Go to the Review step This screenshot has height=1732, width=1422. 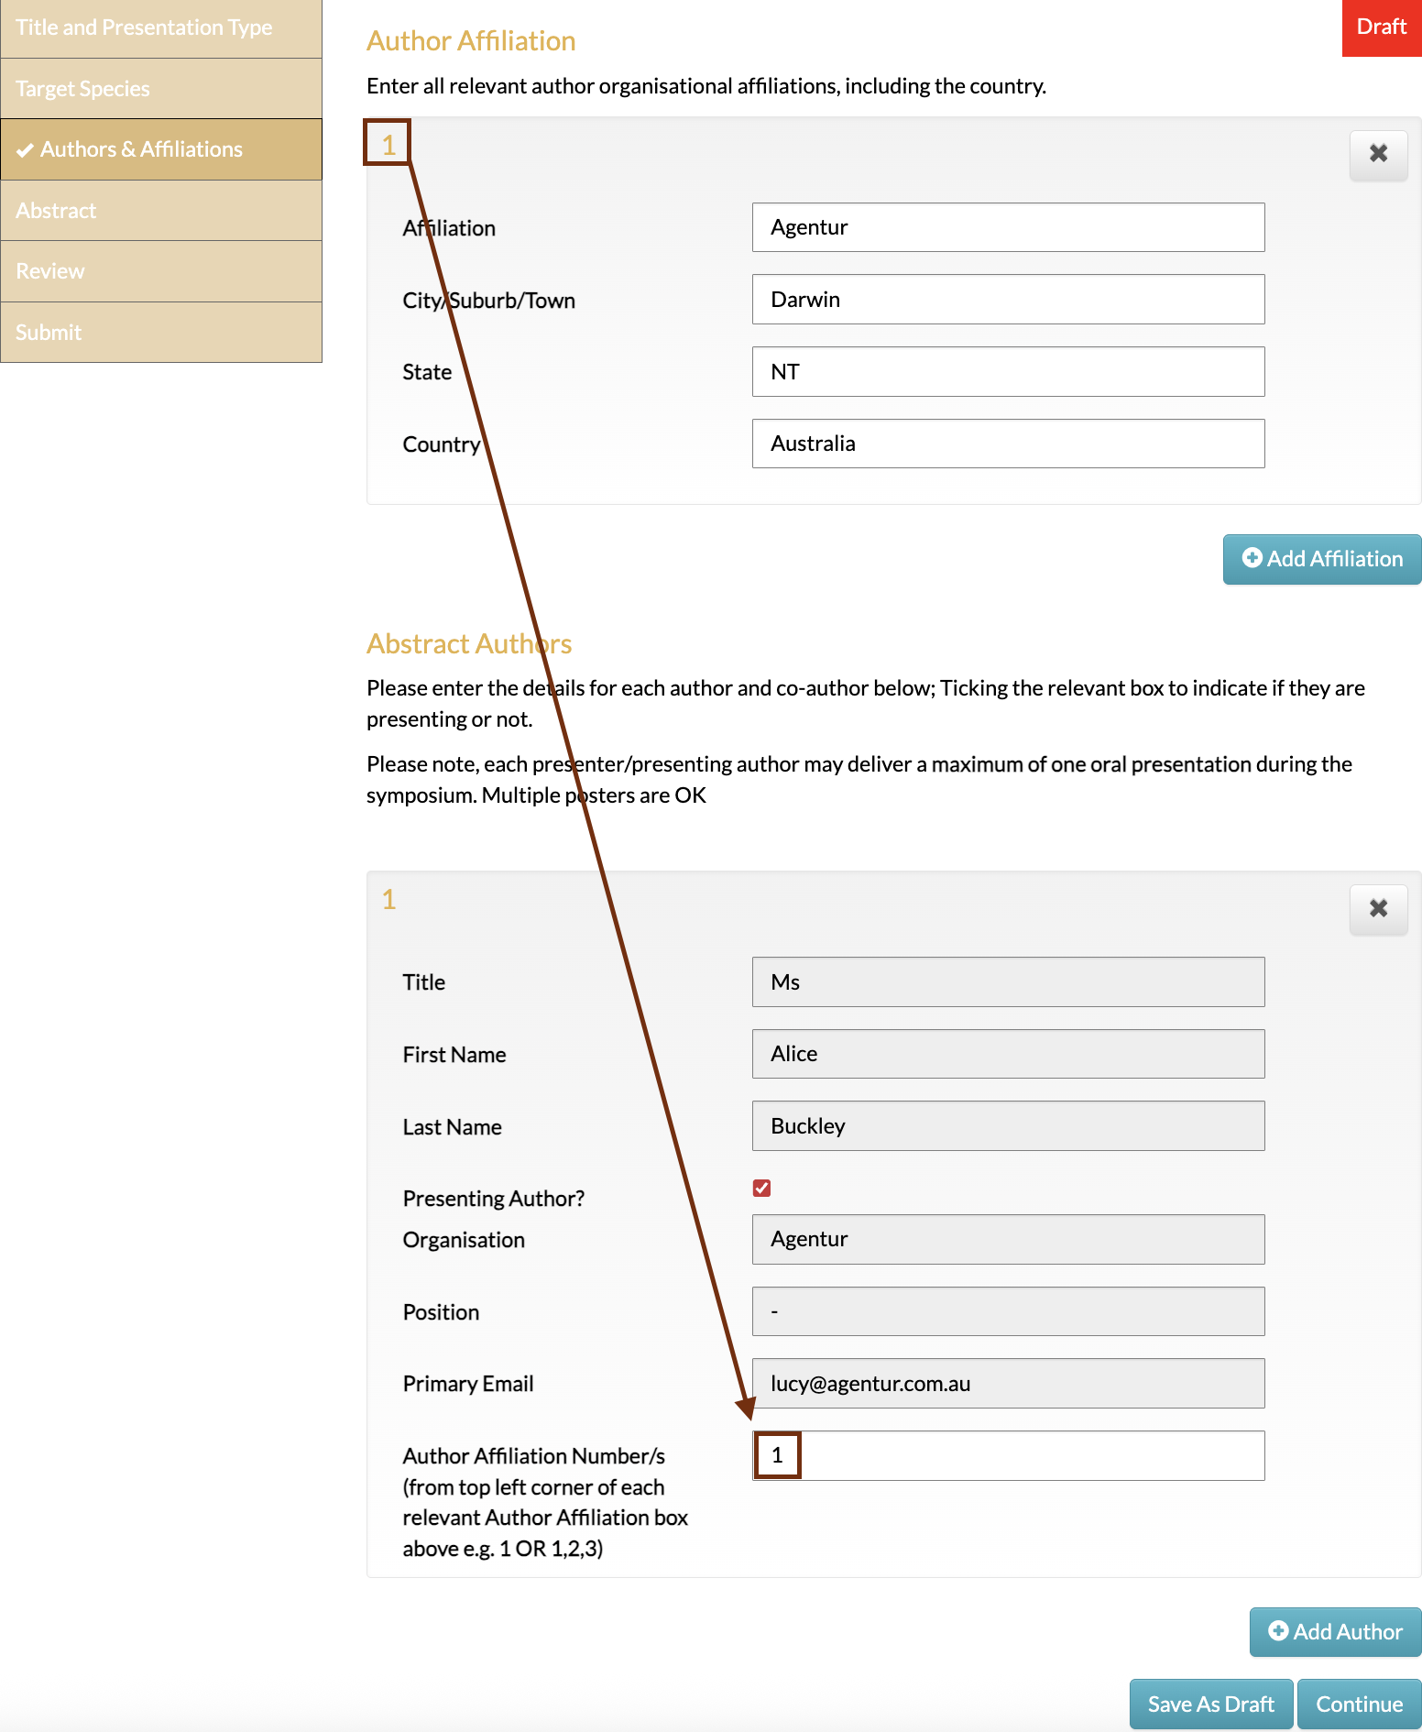click(161, 271)
